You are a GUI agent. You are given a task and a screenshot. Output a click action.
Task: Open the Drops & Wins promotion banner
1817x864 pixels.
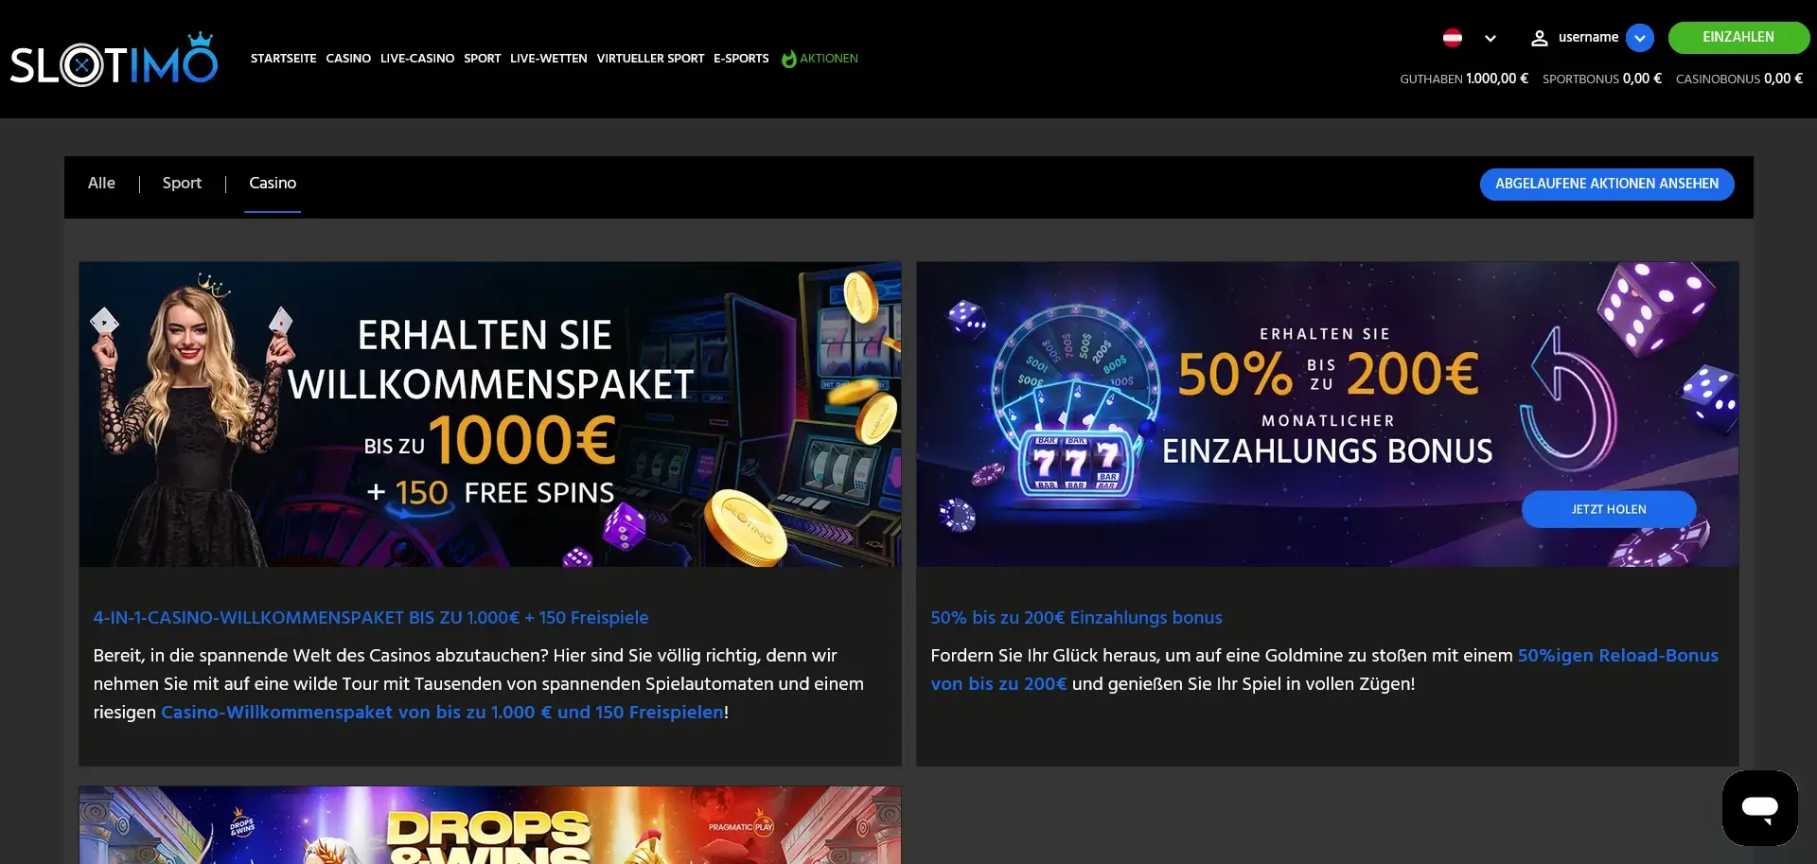[490, 824]
